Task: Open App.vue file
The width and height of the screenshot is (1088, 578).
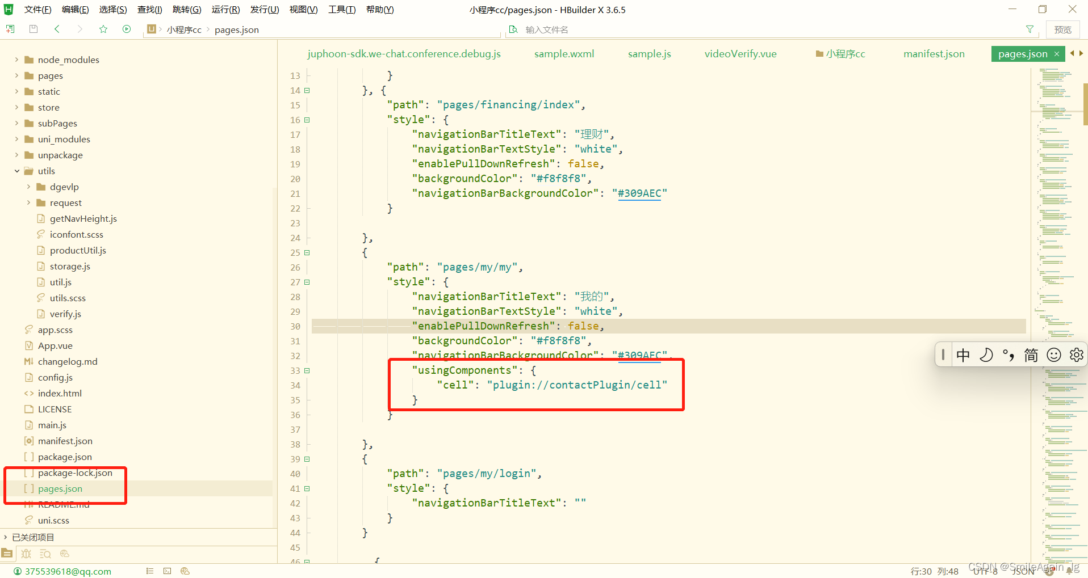Action: [x=55, y=345]
